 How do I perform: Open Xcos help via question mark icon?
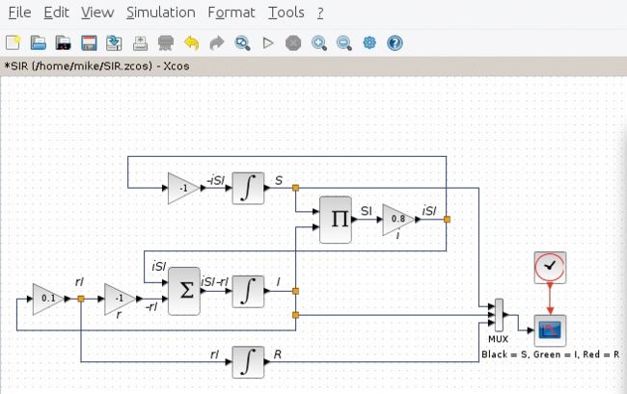(x=395, y=42)
